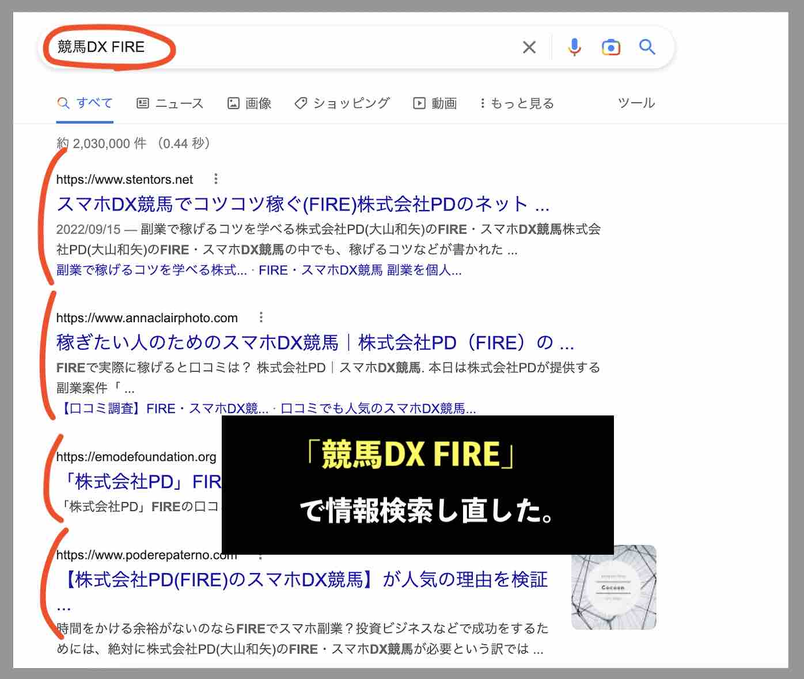This screenshot has width=804, height=679.
Task: Open Google Lens via the camera icon
Action: (611, 47)
